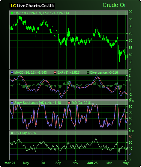Image resolution: width=141 pixels, height=167 pixels.
Task: Click the red %D (3) legend swatch
Action: [x=69, y=103]
